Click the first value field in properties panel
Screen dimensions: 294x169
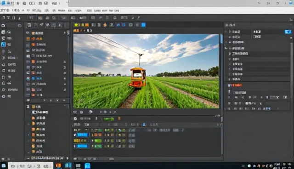tap(268, 32)
